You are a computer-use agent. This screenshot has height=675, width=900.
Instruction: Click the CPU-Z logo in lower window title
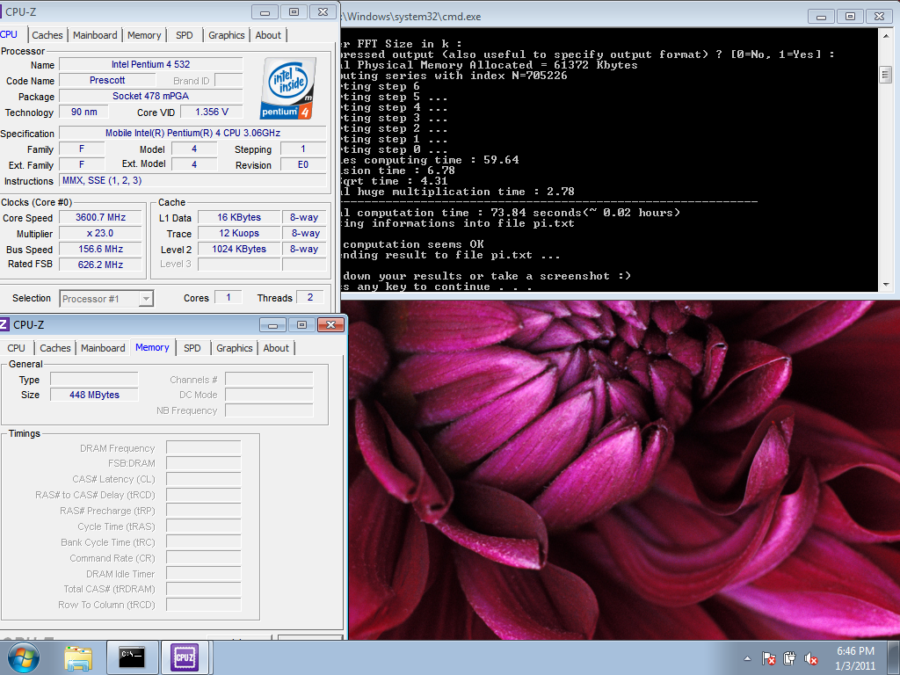(4, 324)
